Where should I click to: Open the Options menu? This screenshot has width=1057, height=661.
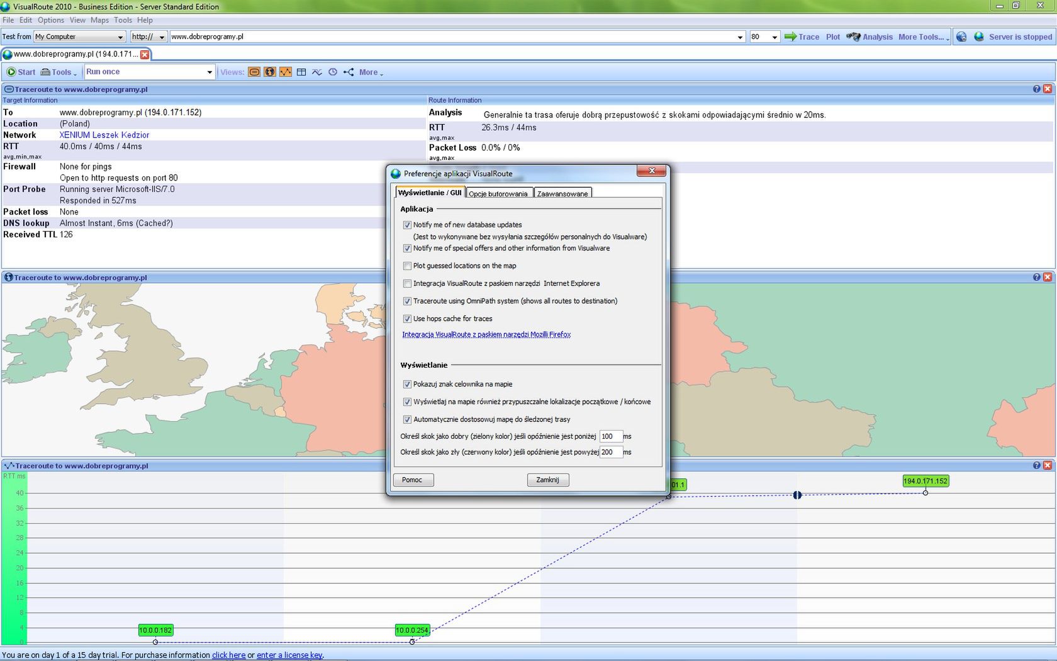pos(51,20)
